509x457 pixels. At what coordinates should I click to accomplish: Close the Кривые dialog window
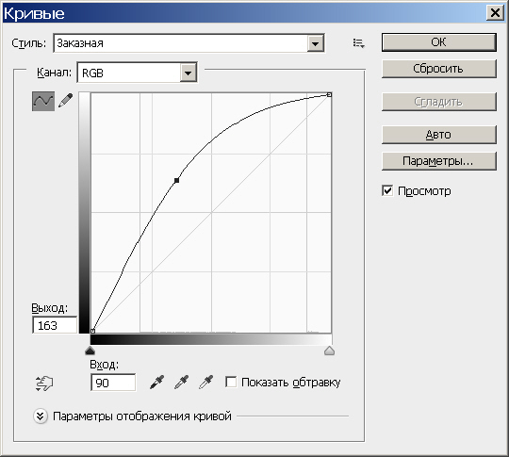pos(495,13)
